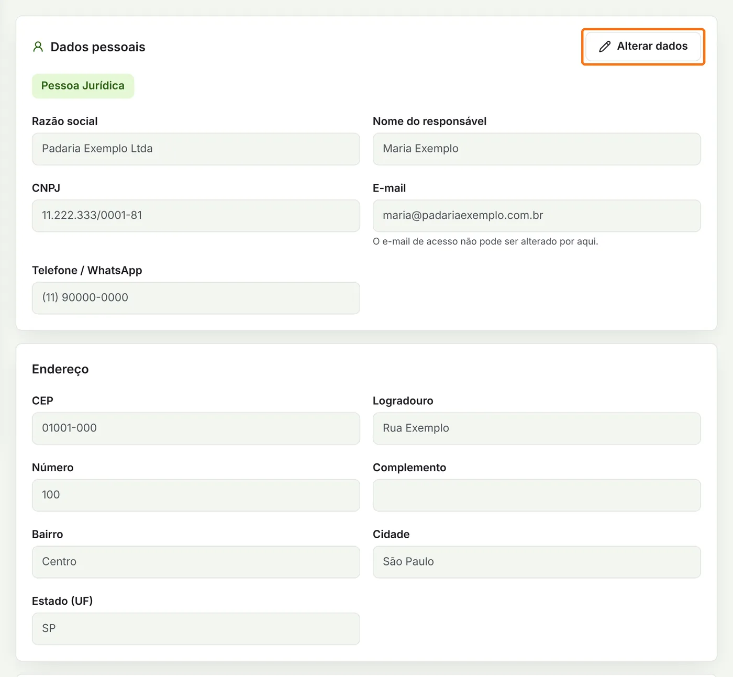Viewport: 733px width, 677px height.
Task: Click the Telefone / WhatsApp label
Action: tap(87, 270)
